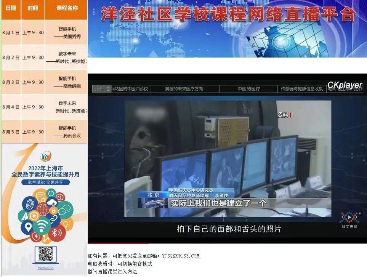The width and height of the screenshot is (367, 277).
Task: Jump to chapter 美国的未来医疗方向
Action: 184,89
